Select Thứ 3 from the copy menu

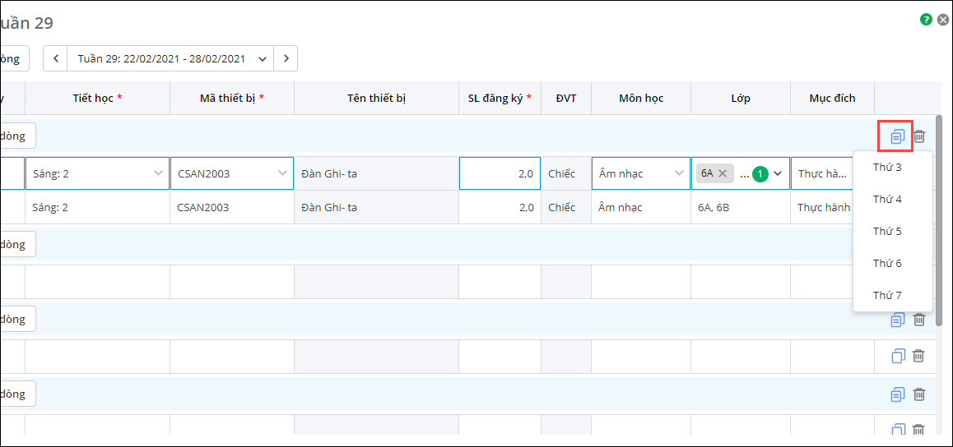(x=887, y=168)
